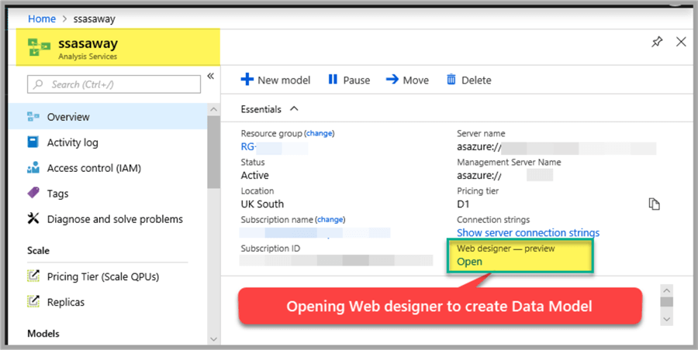Image resolution: width=698 pixels, height=350 pixels.
Task: Close the ssasaway blade
Action: [681, 43]
